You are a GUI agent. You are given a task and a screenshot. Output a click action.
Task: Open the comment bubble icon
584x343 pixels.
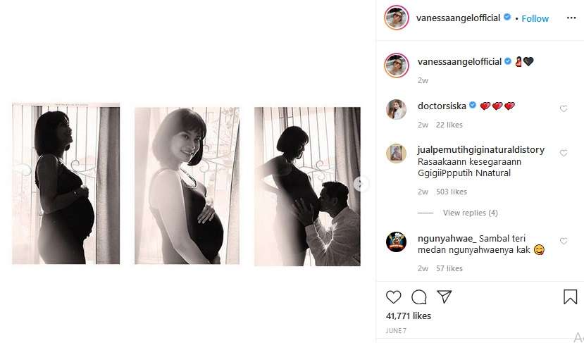coord(419,297)
